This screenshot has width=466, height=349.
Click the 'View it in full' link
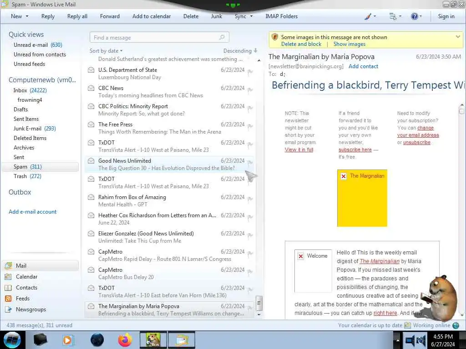(x=299, y=150)
